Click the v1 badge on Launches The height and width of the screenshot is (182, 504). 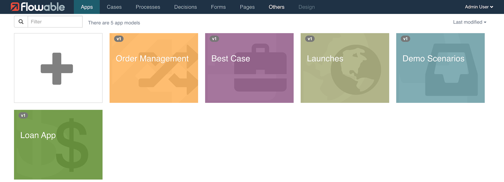tap(310, 39)
